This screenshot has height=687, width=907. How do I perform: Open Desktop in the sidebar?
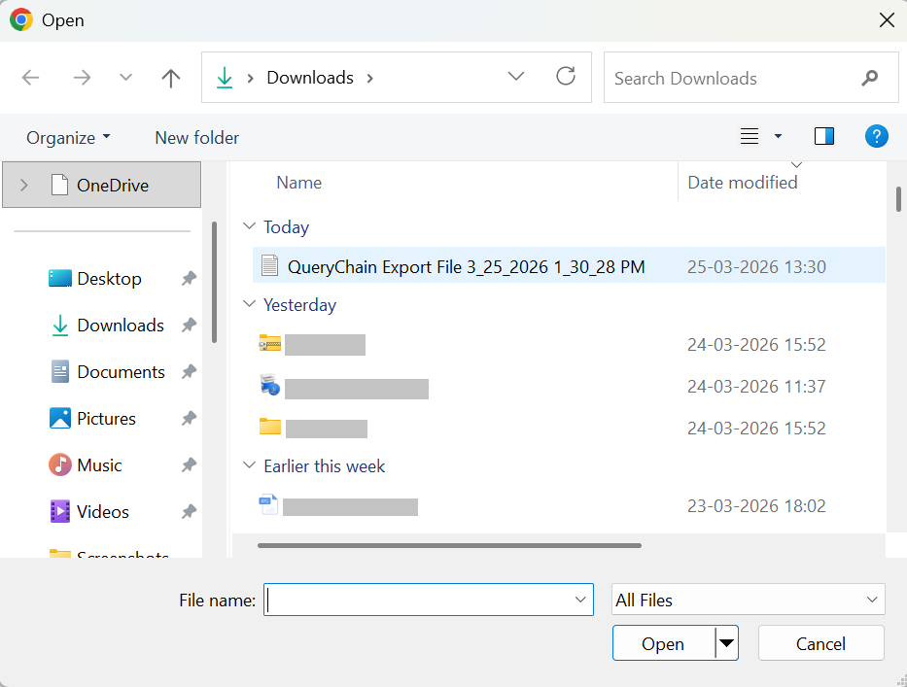[x=109, y=279]
